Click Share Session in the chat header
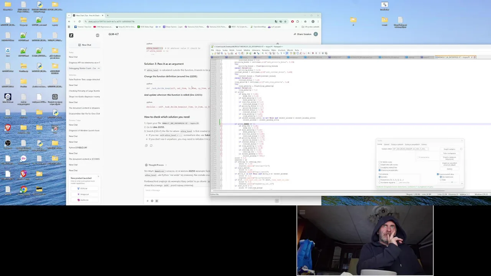The image size is (491, 276). (x=303, y=34)
